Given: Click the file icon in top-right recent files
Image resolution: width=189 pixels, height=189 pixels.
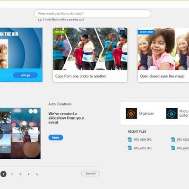Looking at the screenshot, I should point(173,139).
